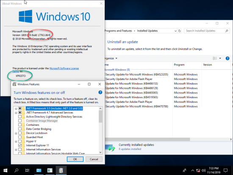Viewport: 233px width, 175px height.
Task: Select update KB4486129 row
Action: (x=131, y=88)
